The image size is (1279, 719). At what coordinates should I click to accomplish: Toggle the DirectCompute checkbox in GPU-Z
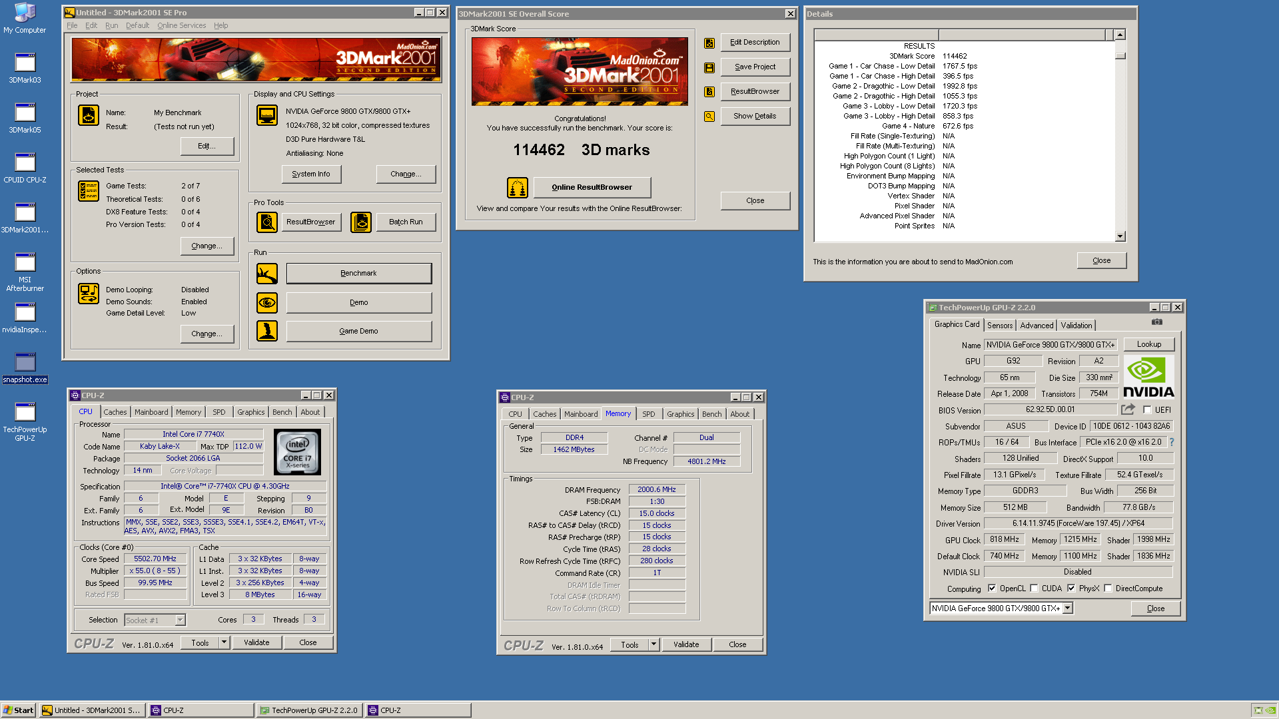pos(1108,589)
